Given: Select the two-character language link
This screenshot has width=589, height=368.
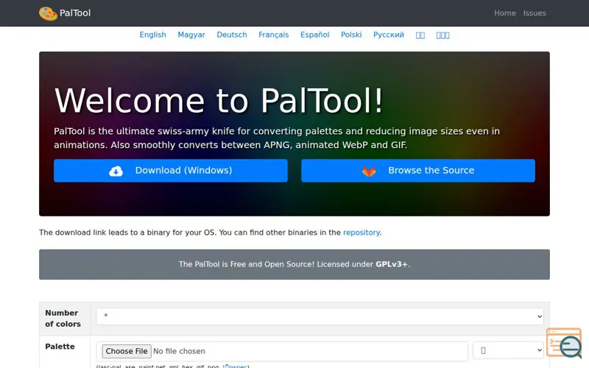Looking at the screenshot, I should tap(420, 35).
